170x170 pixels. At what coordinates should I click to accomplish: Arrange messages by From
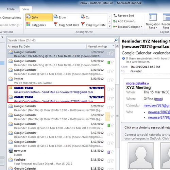coord(60,17)
